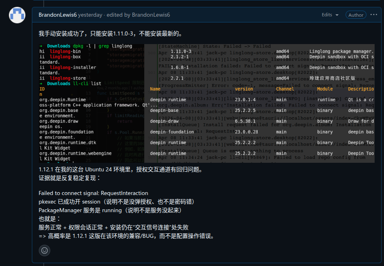Click the Ubuntu 24 regression sentence

tap(121, 169)
